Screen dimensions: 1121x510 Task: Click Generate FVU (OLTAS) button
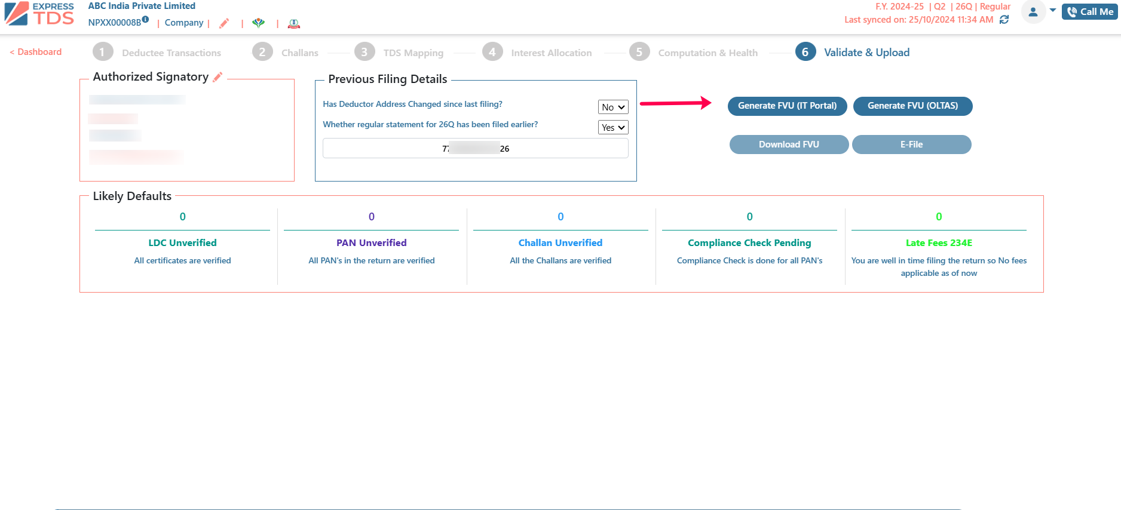(x=912, y=106)
